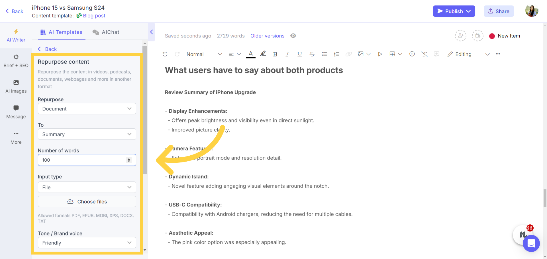
Task: Open the Message panel
Action: (16, 112)
